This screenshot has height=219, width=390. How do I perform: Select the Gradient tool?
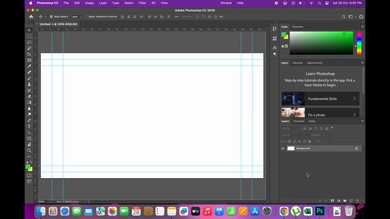coord(29,102)
